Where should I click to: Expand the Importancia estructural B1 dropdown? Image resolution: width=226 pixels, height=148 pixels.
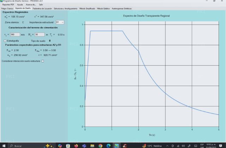(60, 22)
